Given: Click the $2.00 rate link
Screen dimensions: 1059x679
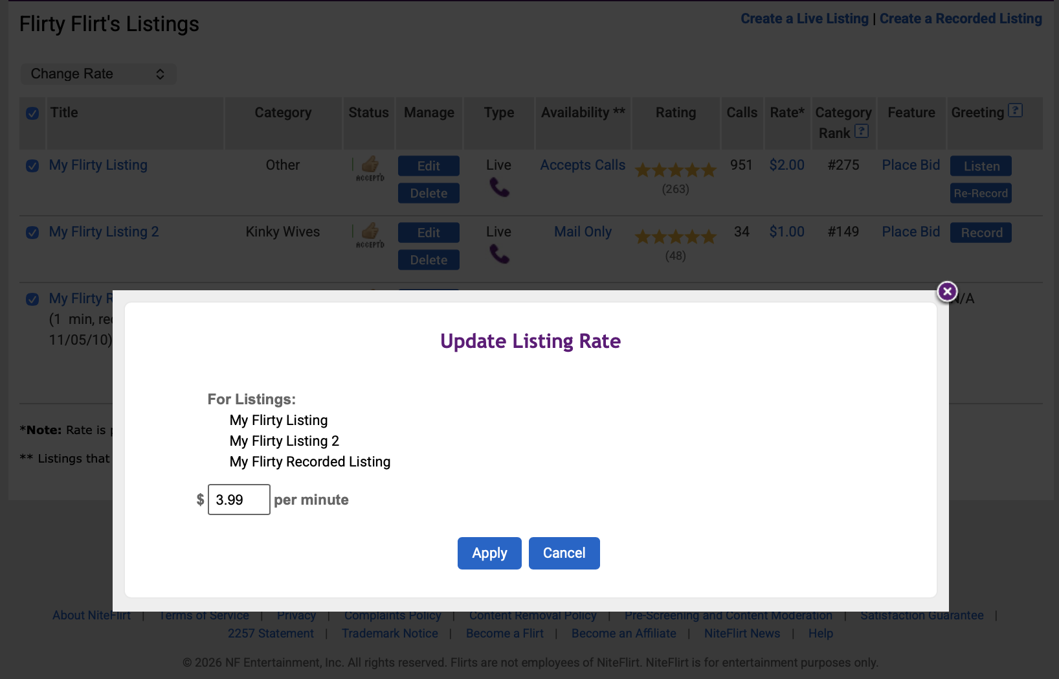Looking at the screenshot, I should tap(787, 165).
